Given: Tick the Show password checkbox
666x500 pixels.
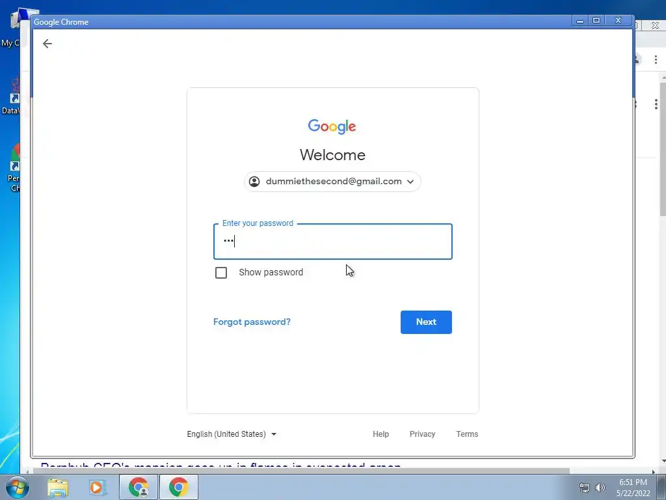Looking at the screenshot, I should coord(221,273).
